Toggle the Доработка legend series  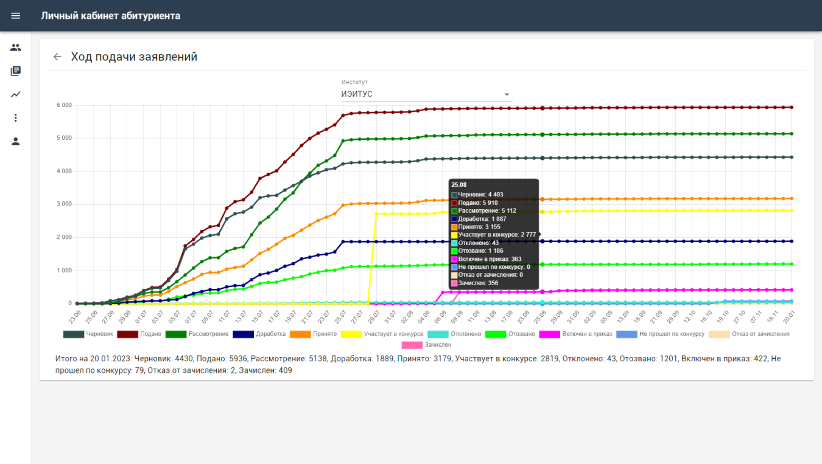pyautogui.click(x=259, y=334)
